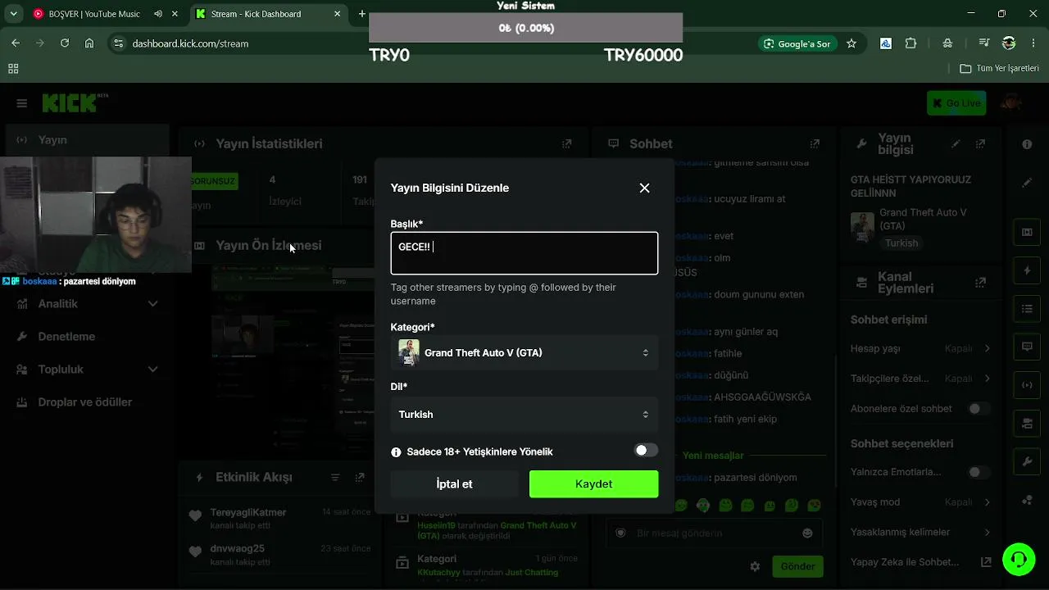The height and width of the screenshot is (590, 1049).
Task: Open the Yavaş mod setting
Action: click(921, 502)
